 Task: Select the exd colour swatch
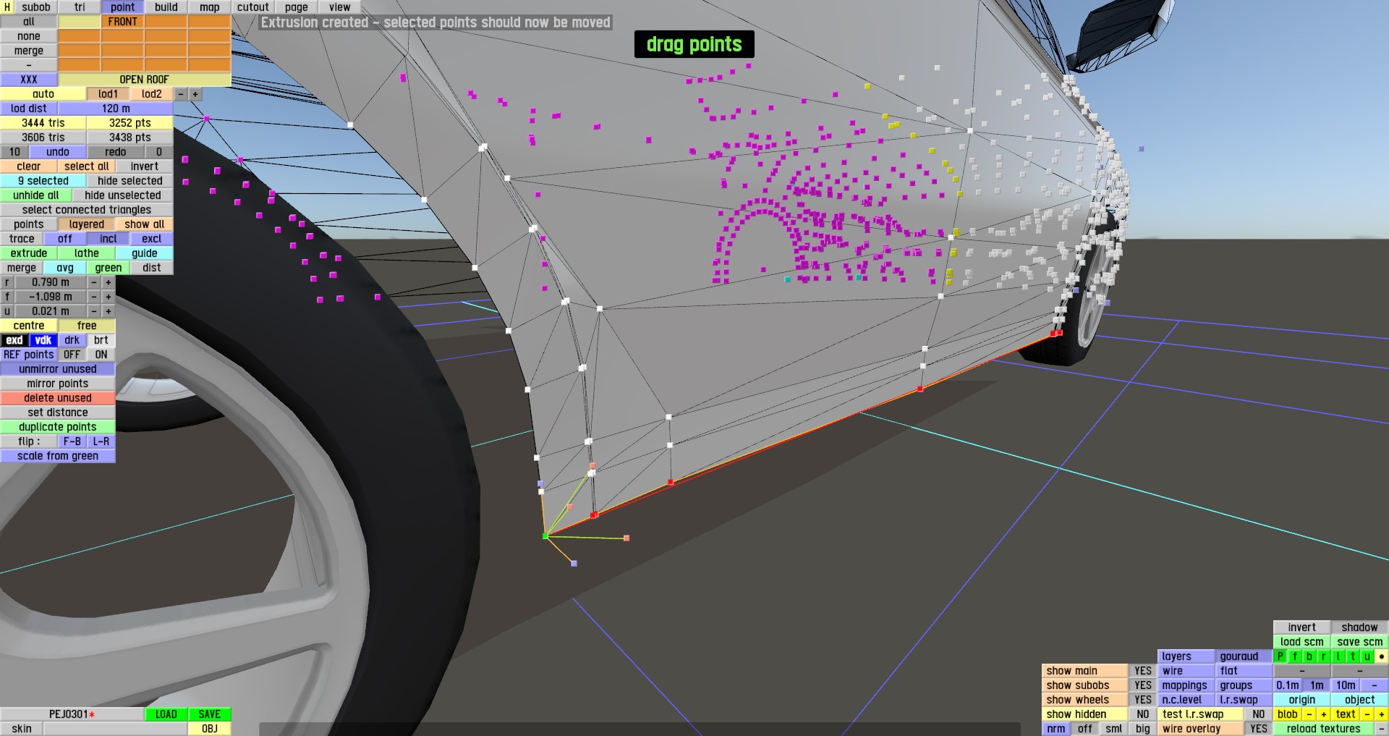14,340
